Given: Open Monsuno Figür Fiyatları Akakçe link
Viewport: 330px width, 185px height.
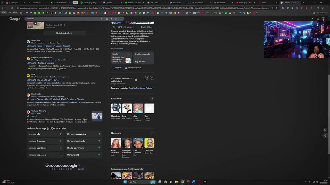Looking at the screenshot, I should [x=48, y=46].
